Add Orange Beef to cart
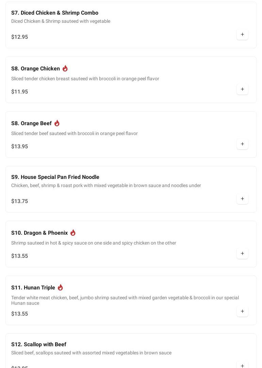The image size is (262, 368). [242, 144]
